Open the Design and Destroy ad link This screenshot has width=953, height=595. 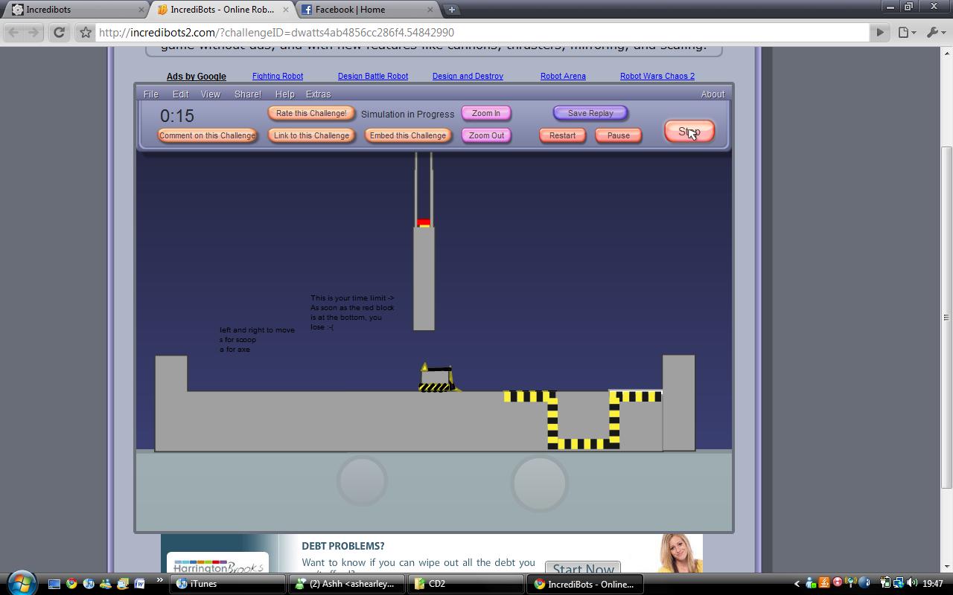pos(468,76)
